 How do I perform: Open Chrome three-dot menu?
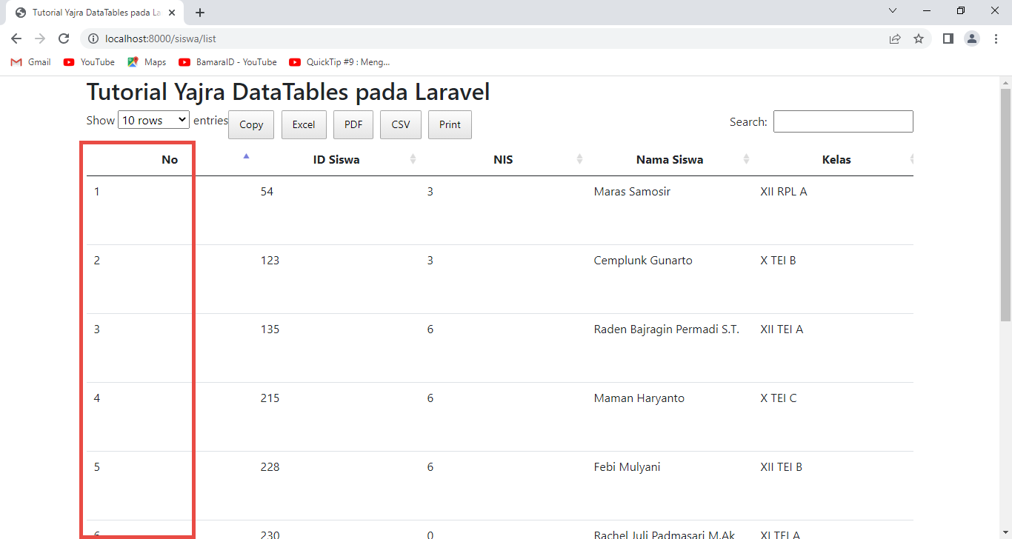click(996, 38)
